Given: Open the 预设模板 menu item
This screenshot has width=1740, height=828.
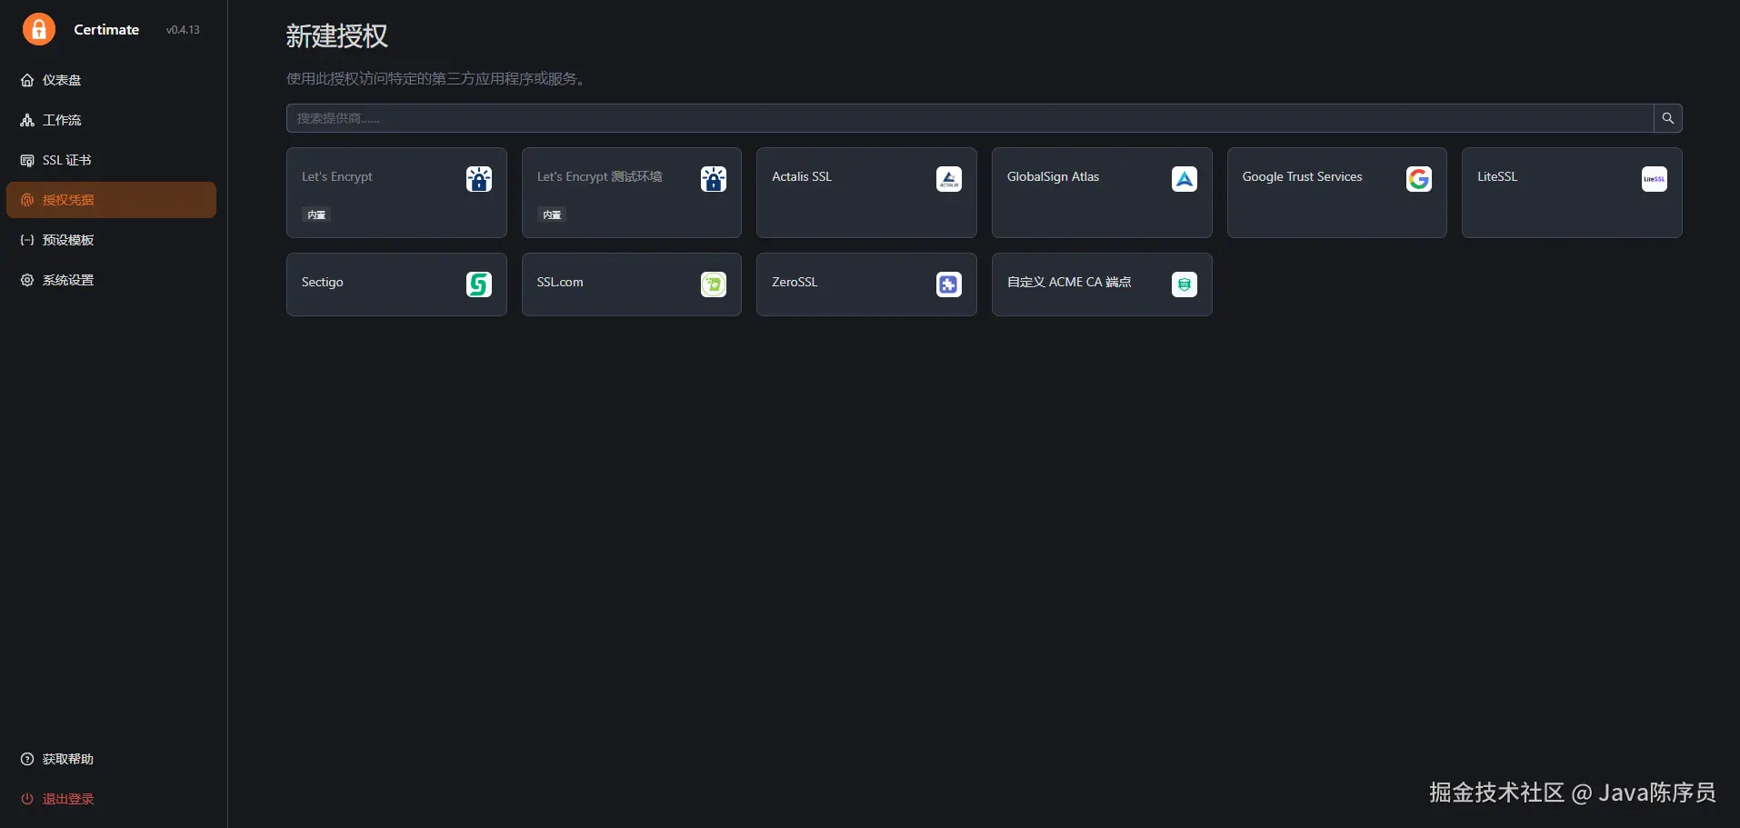Looking at the screenshot, I should pos(111,240).
